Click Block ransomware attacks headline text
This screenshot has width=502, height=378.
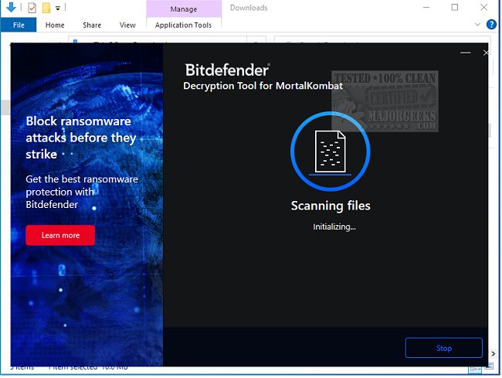pos(80,138)
